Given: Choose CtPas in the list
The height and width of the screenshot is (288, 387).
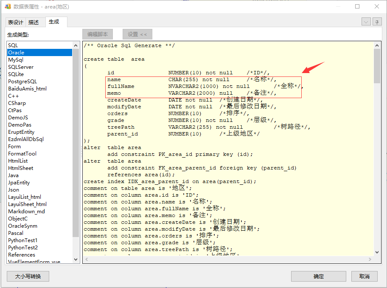Looking at the screenshot, I should click(40, 110).
